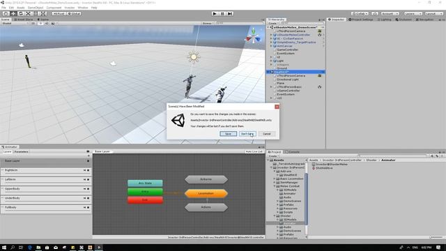Toggle Auto Live Link in Animator
Viewport: 446px width, 251px height.
[x=254, y=152]
